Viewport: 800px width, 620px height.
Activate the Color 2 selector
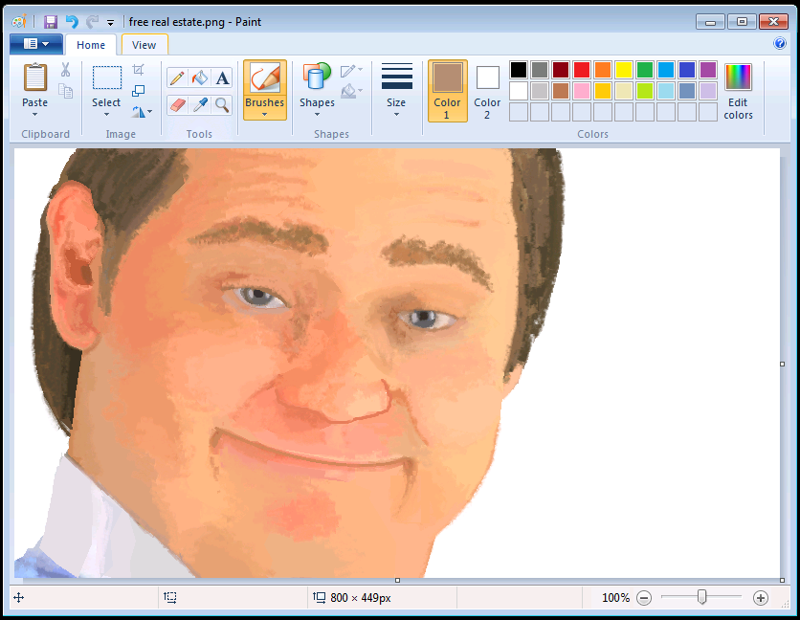pos(487,91)
